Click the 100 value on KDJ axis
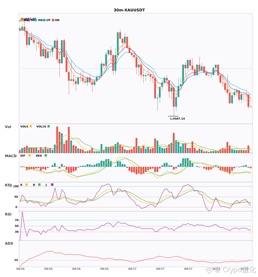Screen dimensions: 258x277 tap(16, 186)
